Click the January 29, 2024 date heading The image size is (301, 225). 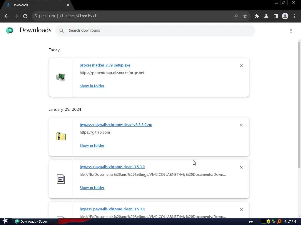coord(65,110)
